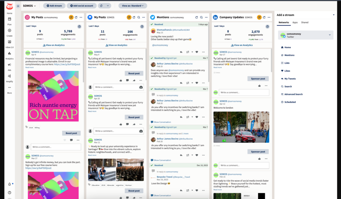Retweet the thomasfrancis mention
The width and height of the screenshot is (341, 199).
click(187, 52)
